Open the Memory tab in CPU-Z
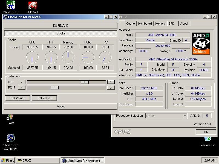219x164 pixels. (160, 24)
